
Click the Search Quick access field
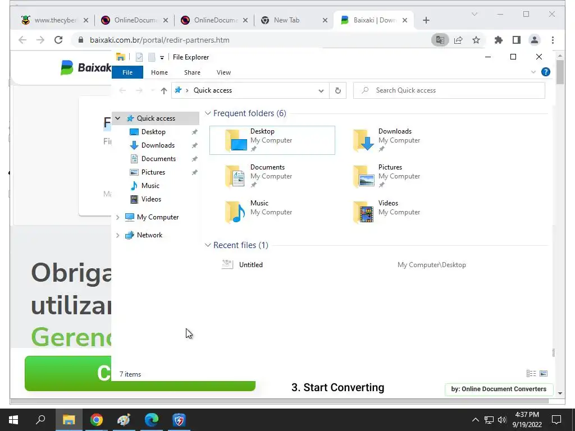point(449,90)
